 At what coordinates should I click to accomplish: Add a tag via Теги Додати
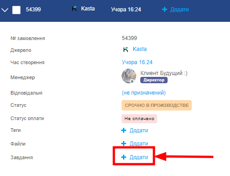click(x=139, y=131)
